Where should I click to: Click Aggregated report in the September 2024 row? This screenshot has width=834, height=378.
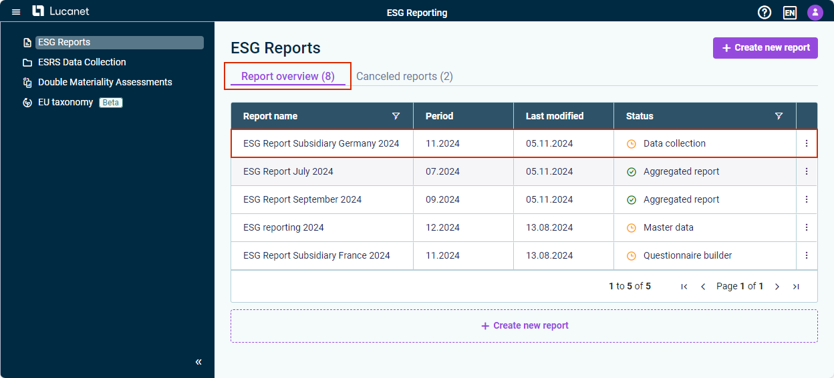point(682,199)
